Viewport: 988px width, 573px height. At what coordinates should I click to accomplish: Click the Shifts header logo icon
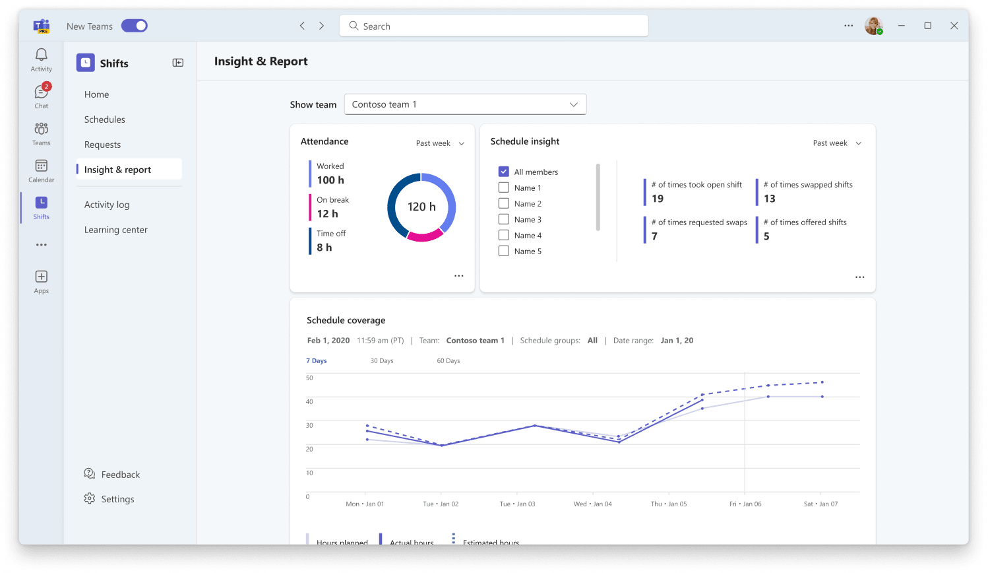(86, 63)
